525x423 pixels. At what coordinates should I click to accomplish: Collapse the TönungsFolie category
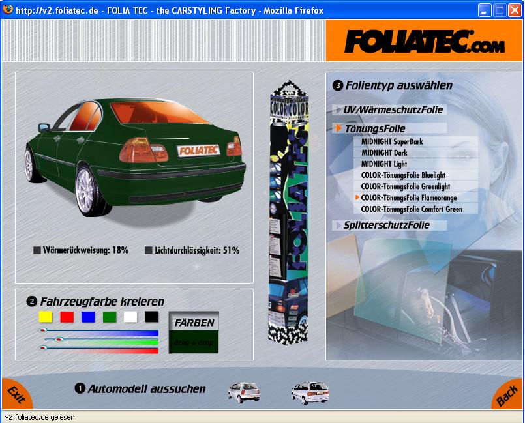click(374, 129)
